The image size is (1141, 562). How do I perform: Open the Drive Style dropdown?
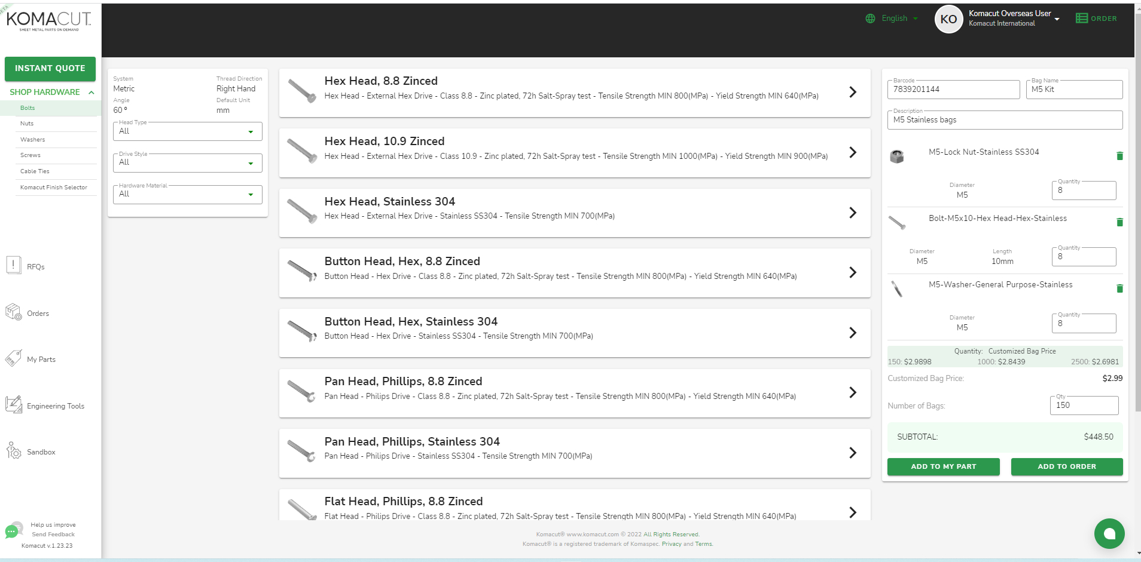click(x=187, y=162)
